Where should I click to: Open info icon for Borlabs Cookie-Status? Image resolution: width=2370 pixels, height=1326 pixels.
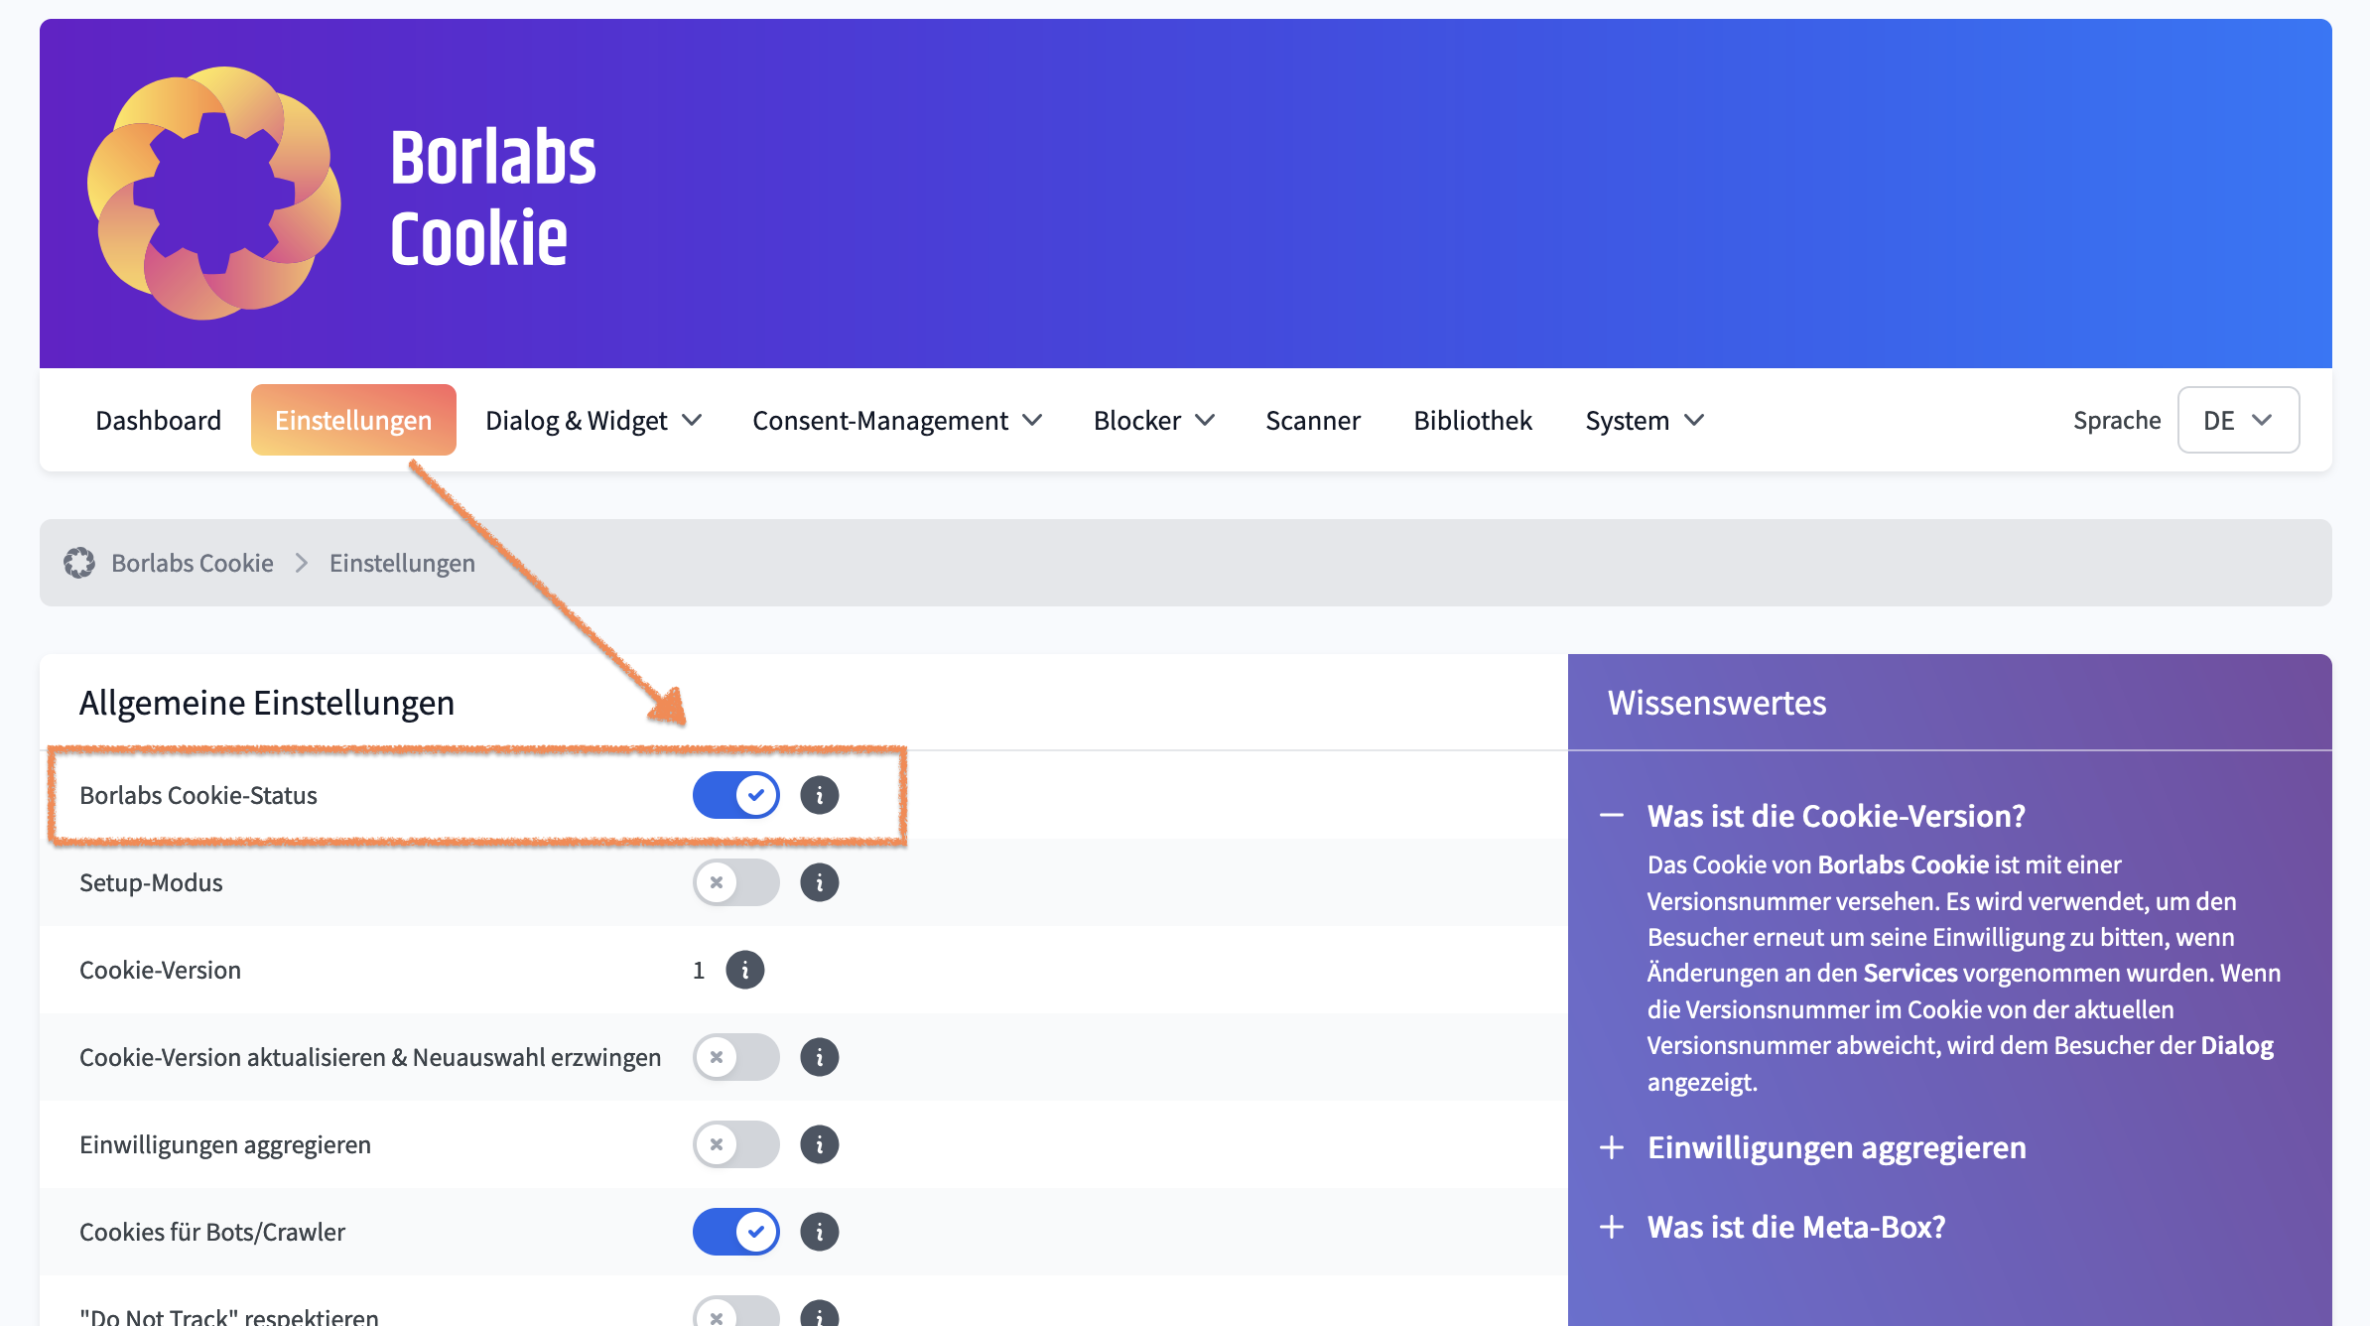[x=820, y=795]
